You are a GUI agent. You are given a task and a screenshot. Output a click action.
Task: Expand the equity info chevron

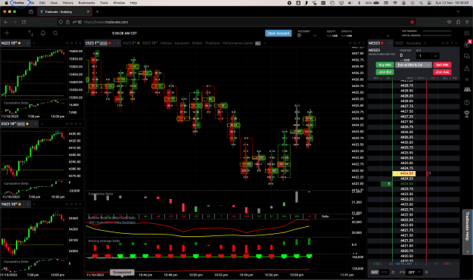pyautogui.click(x=388, y=36)
